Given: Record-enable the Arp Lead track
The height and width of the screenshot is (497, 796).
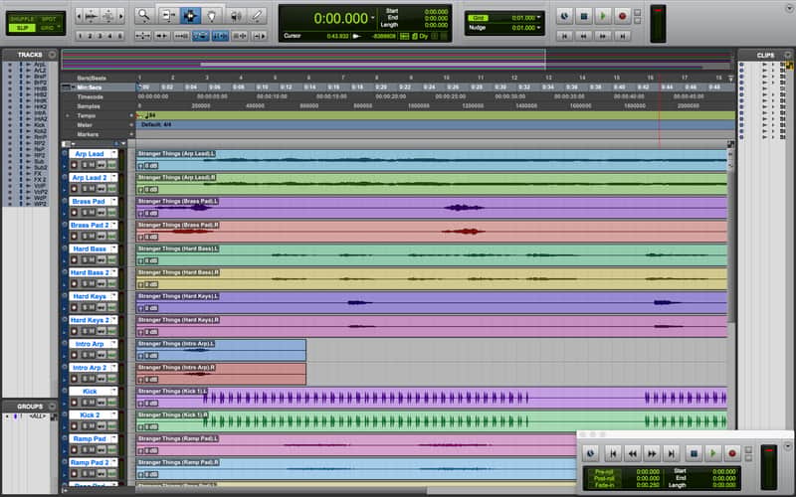Looking at the screenshot, I should point(74,165).
